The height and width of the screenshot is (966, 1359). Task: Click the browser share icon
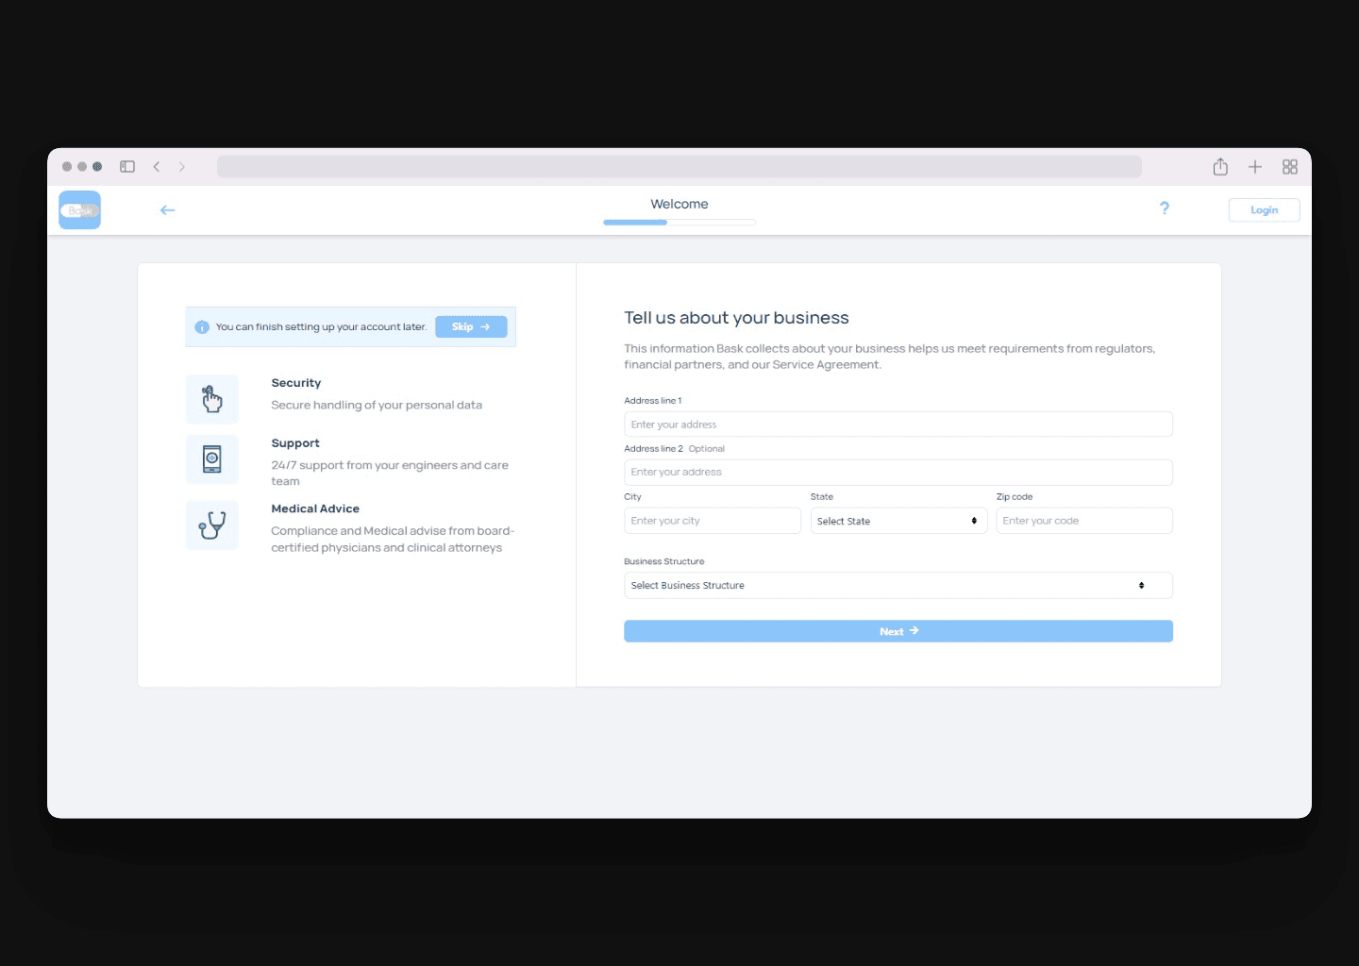pos(1220,167)
